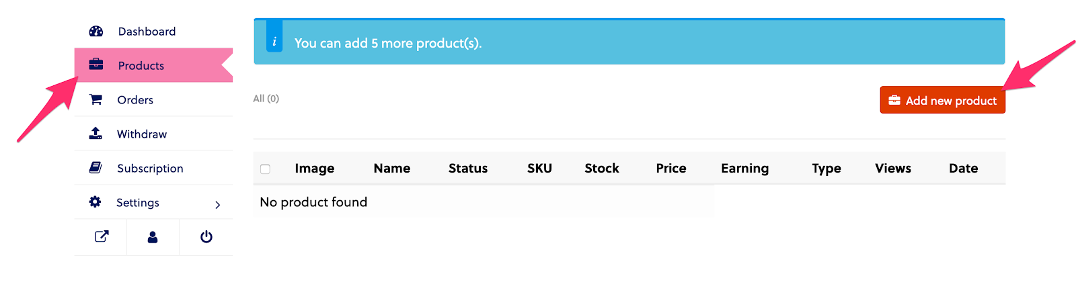Click the Add new product button
The image size is (1076, 282).
click(942, 100)
